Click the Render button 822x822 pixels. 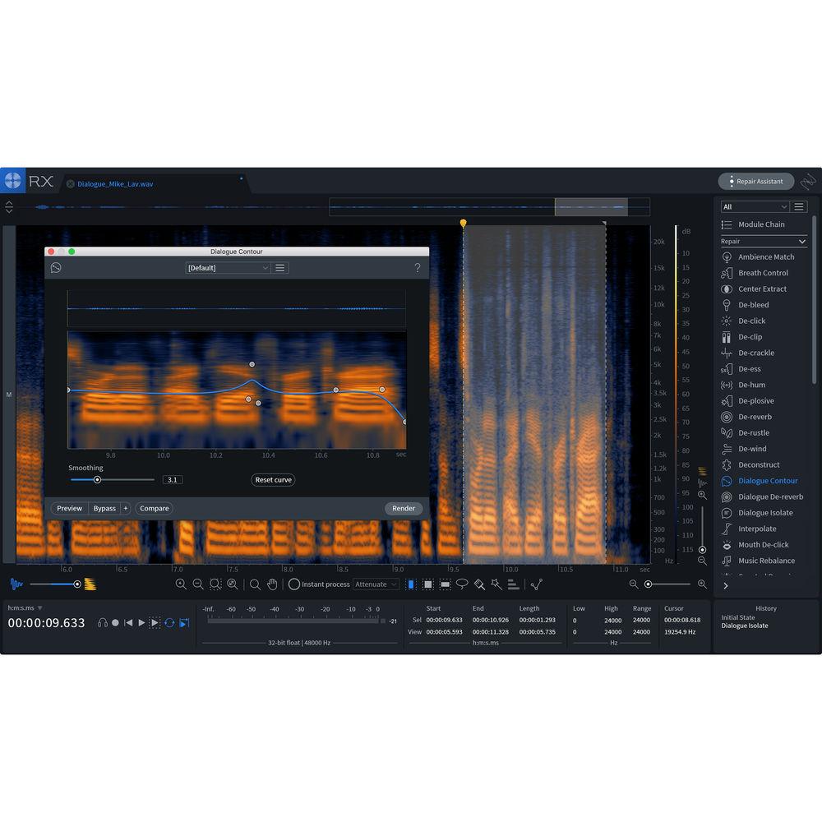(404, 508)
